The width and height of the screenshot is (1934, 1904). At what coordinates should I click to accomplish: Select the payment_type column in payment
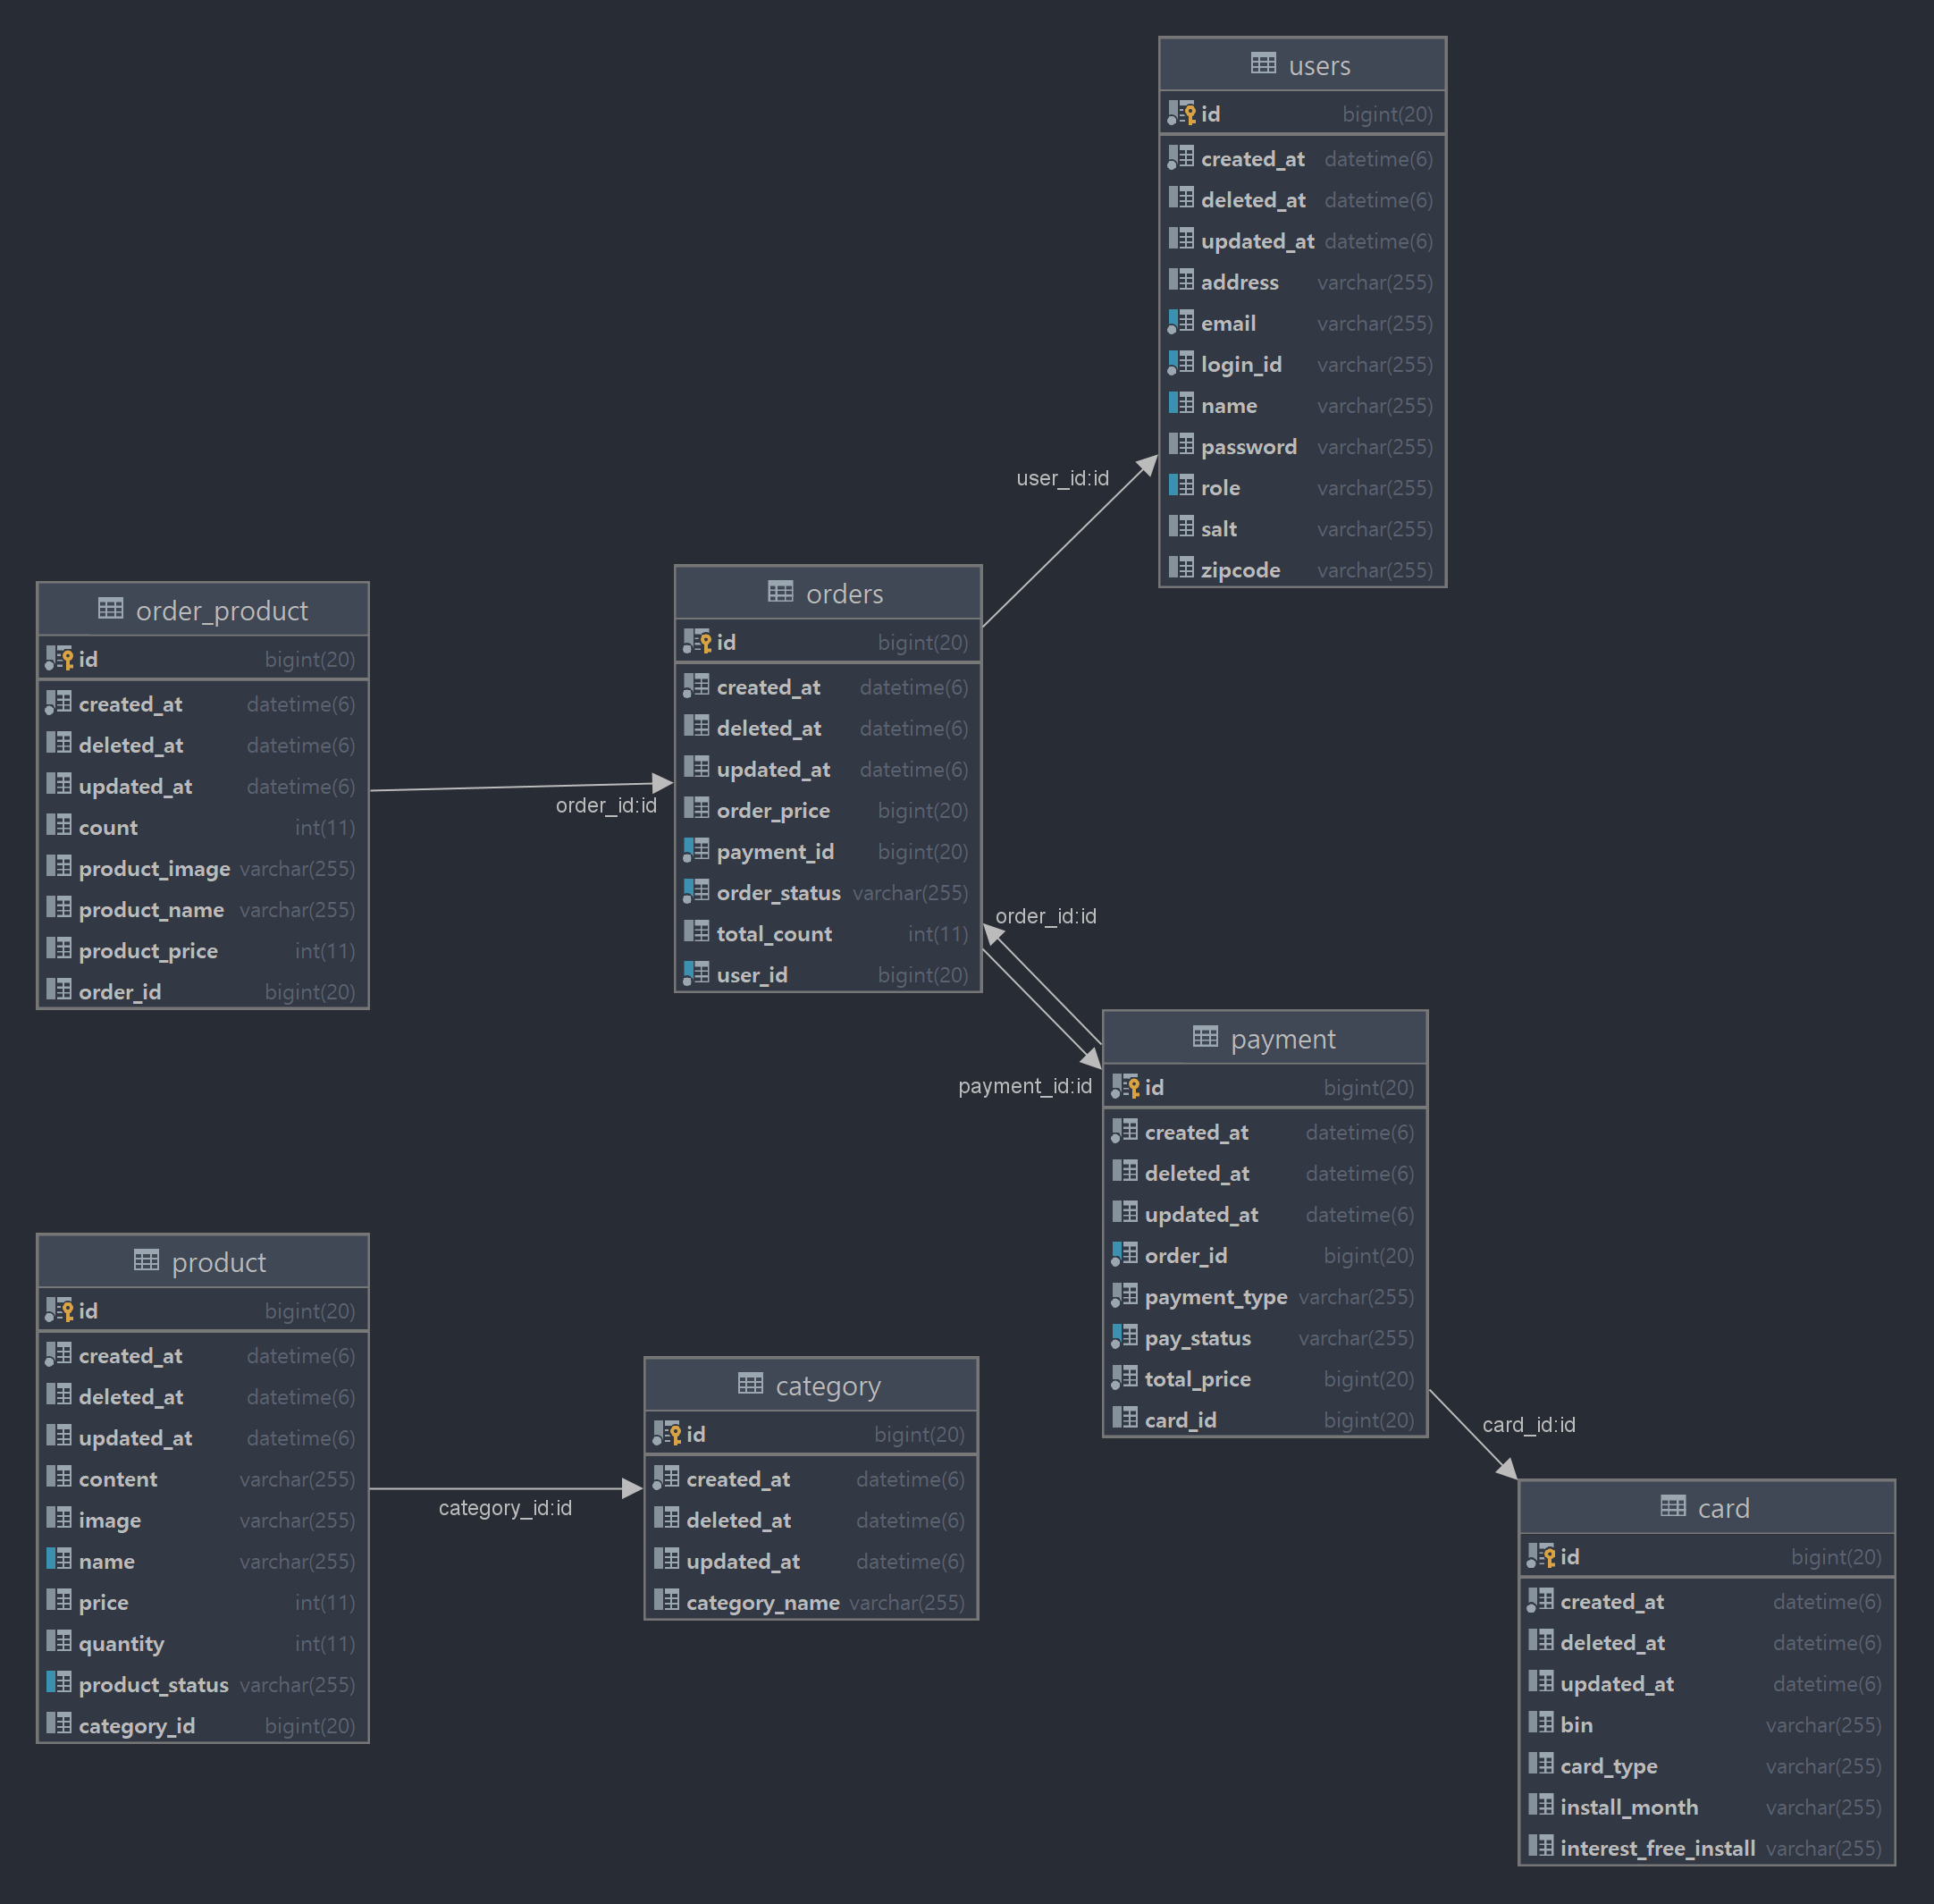pyautogui.click(x=1265, y=1296)
